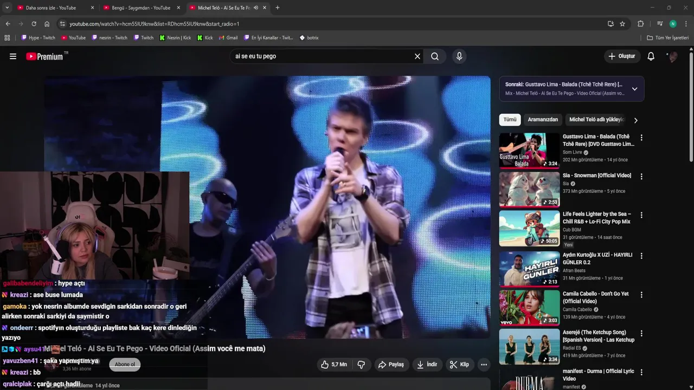Open more actions three-dot menu under video
This screenshot has height=390, width=694.
[484, 365]
